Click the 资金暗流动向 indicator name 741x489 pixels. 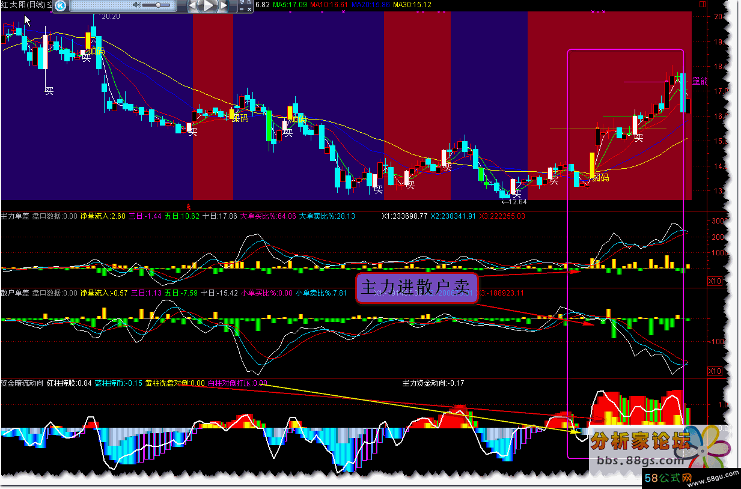click(22, 383)
